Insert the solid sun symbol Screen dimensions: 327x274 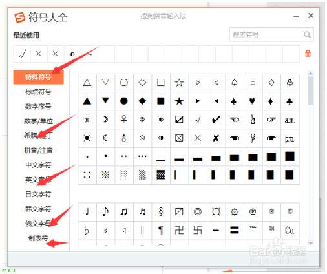pos(87,138)
